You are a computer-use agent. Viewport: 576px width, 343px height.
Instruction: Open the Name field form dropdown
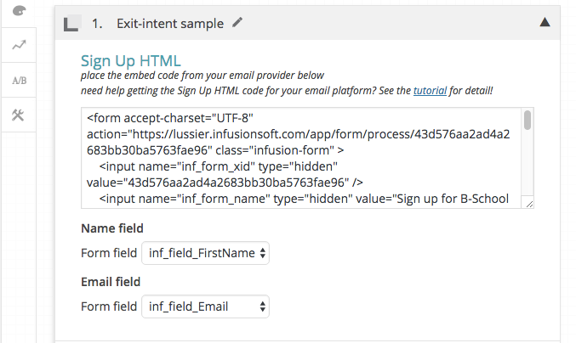(205, 252)
